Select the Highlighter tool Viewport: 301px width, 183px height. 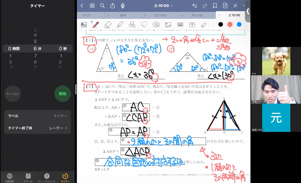(x=120, y=25)
